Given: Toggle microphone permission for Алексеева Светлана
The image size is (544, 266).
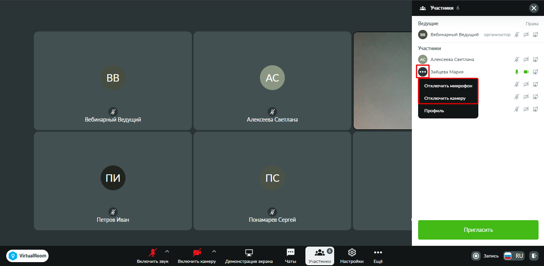Looking at the screenshot, I should point(516,59).
